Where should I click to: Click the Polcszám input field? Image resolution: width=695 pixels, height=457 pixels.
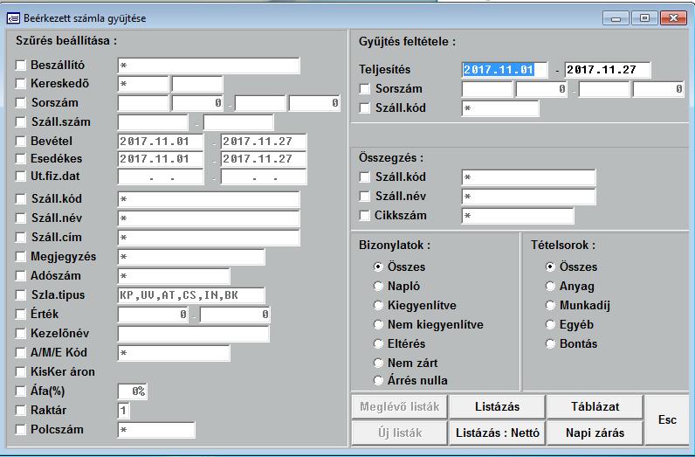click(x=156, y=430)
